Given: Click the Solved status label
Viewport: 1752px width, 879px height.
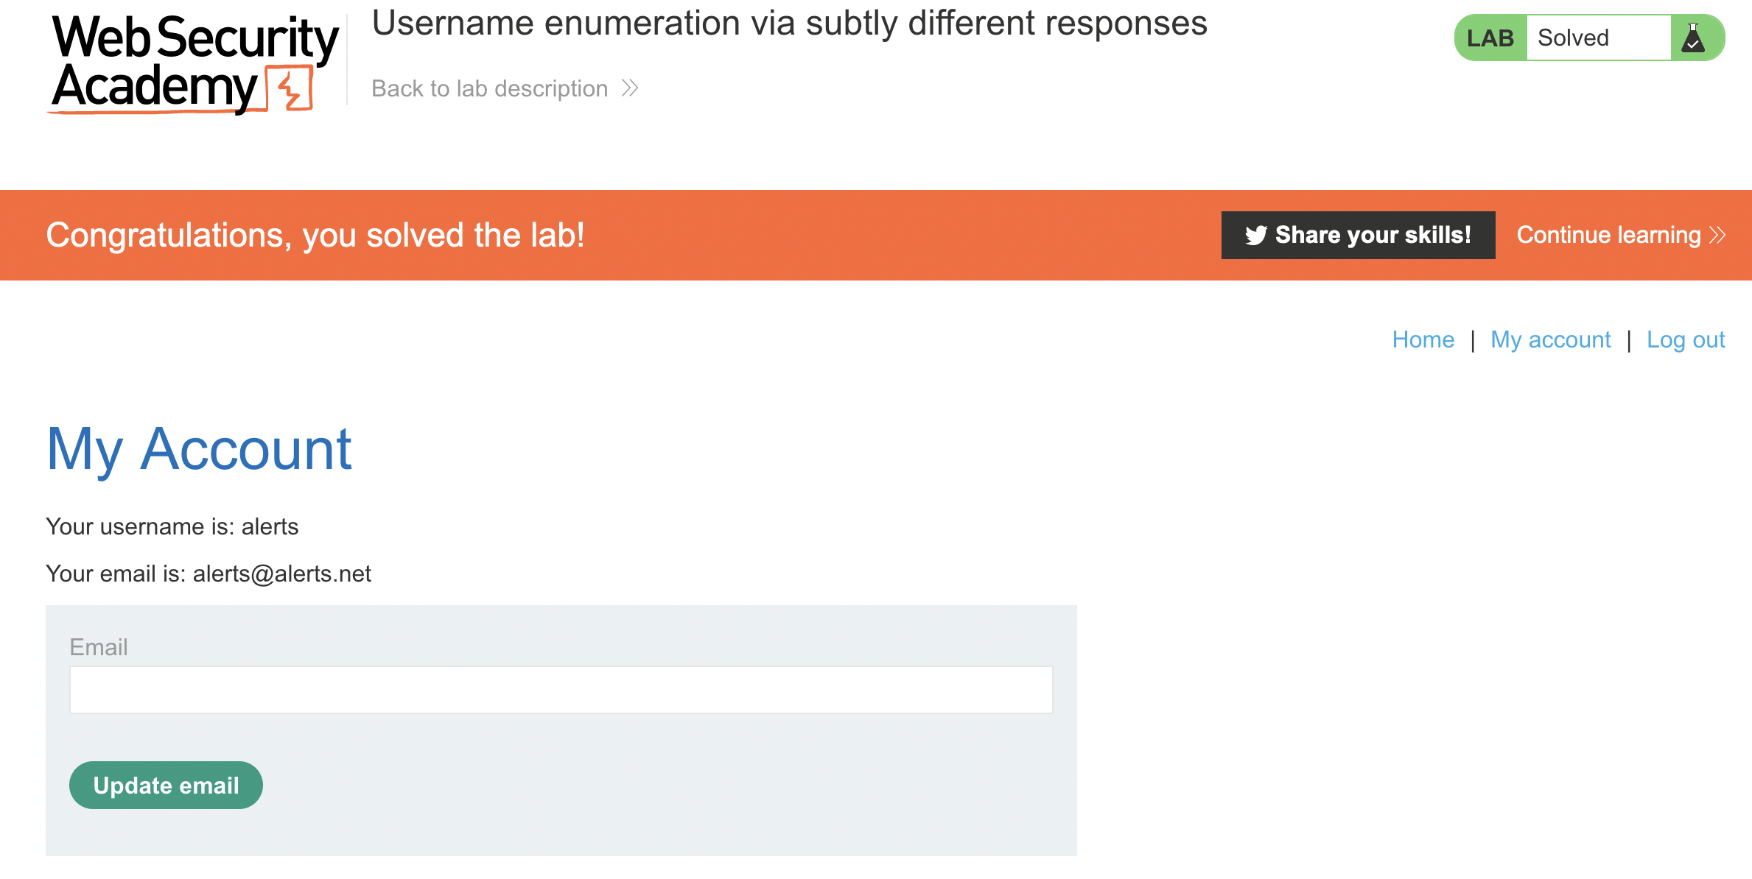Looking at the screenshot, I should 1573,38.
